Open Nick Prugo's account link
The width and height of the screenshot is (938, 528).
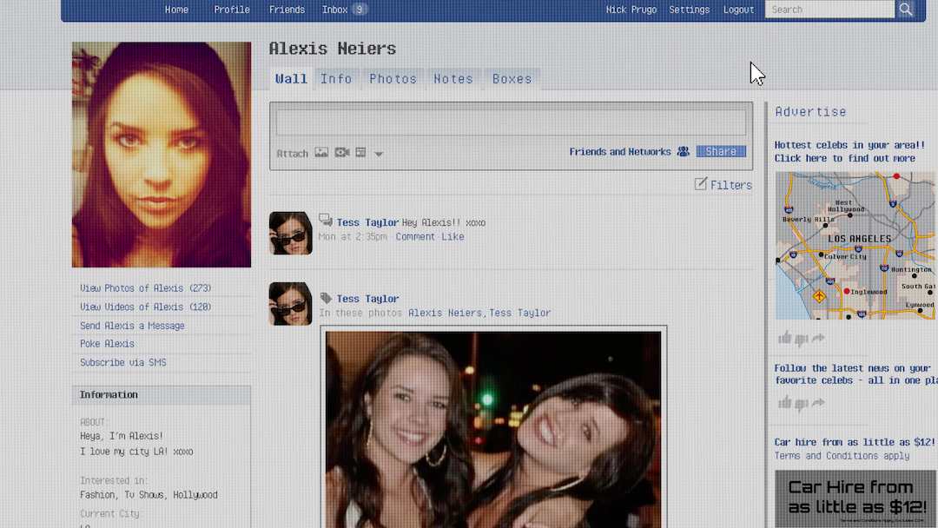click(x=631, y=10)
